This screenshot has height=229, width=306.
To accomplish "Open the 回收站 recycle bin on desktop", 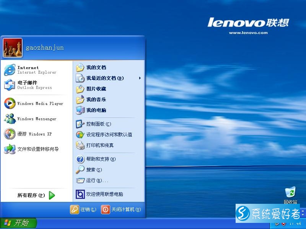I will 290,192.
